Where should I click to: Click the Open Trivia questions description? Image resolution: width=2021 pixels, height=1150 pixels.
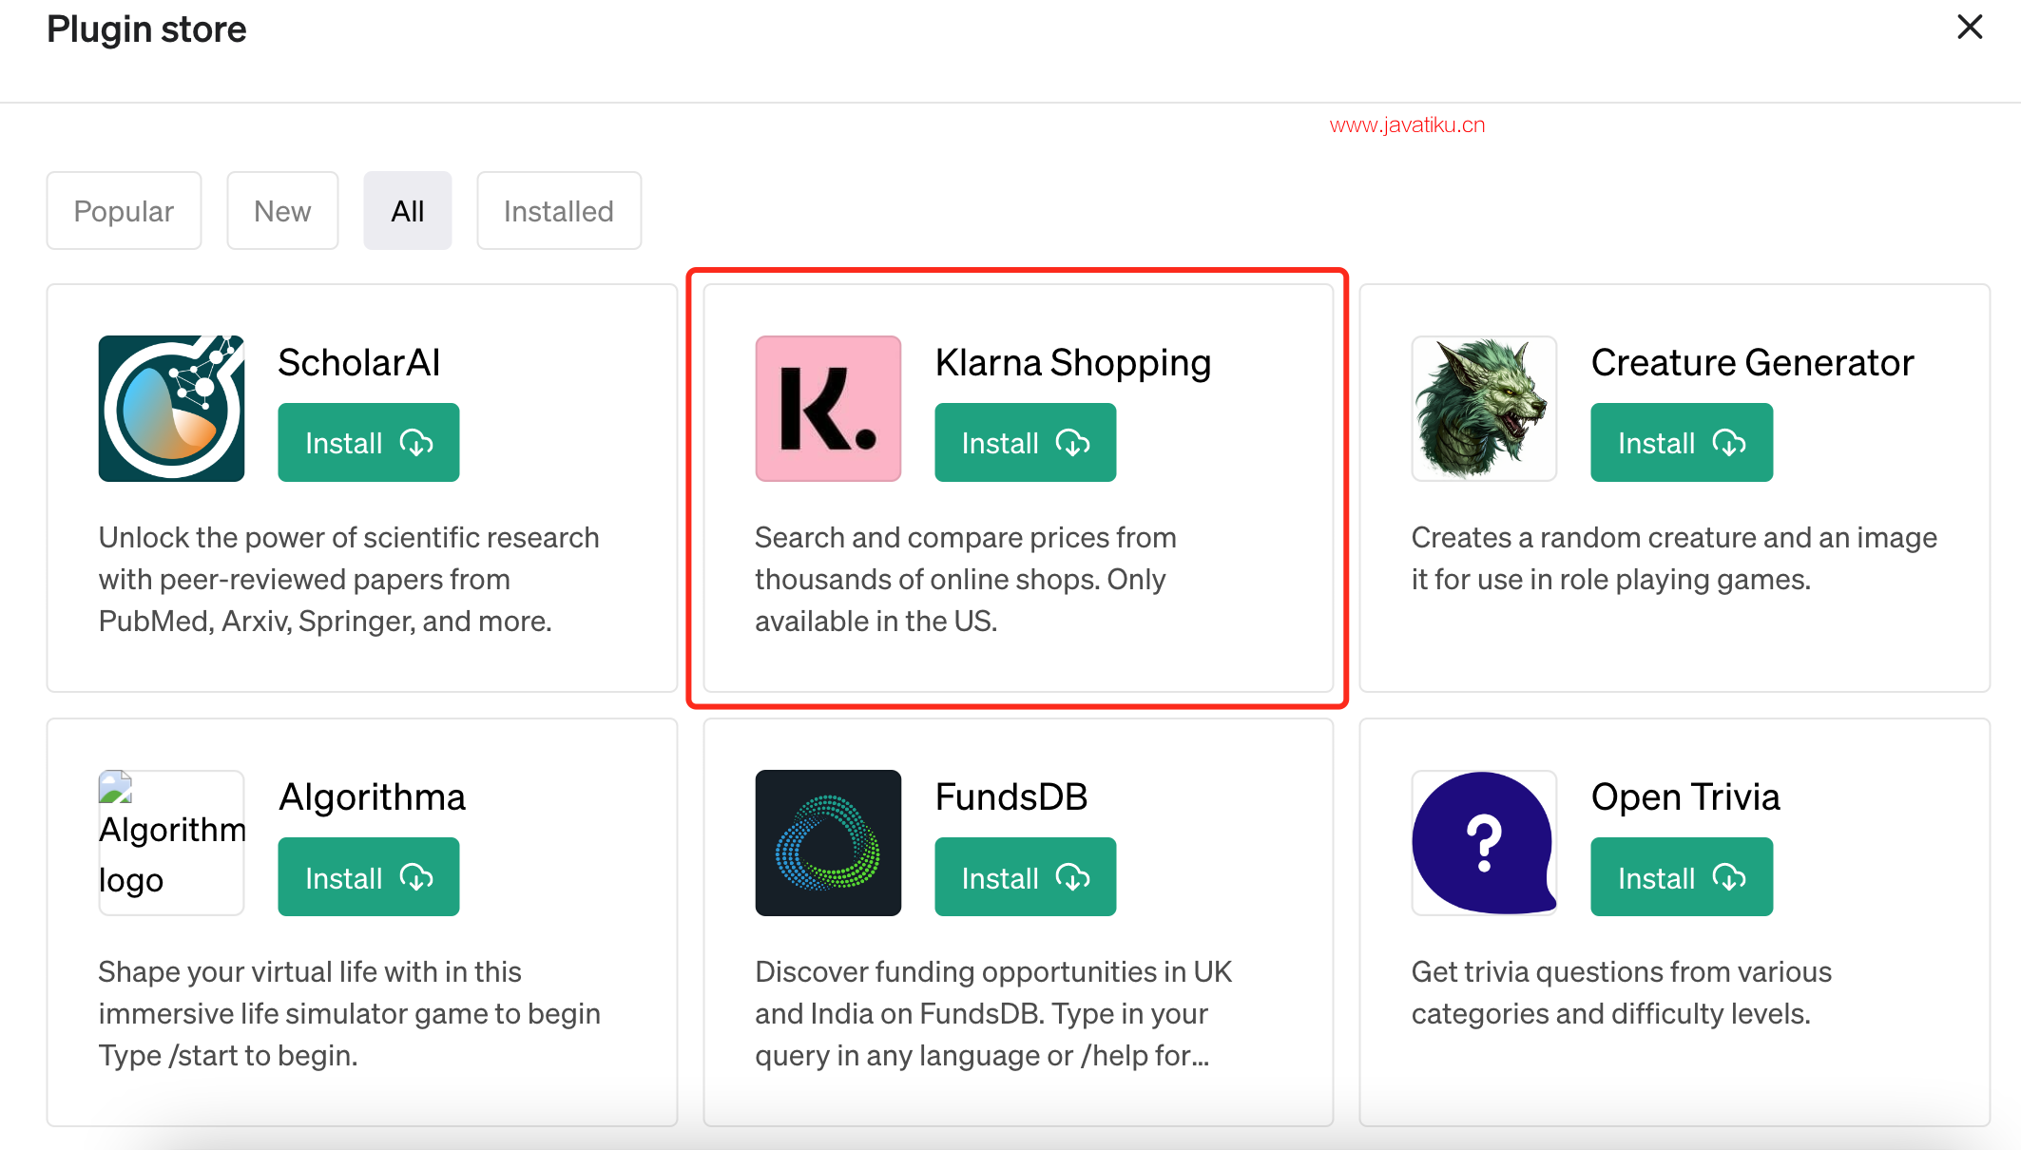1621,992
